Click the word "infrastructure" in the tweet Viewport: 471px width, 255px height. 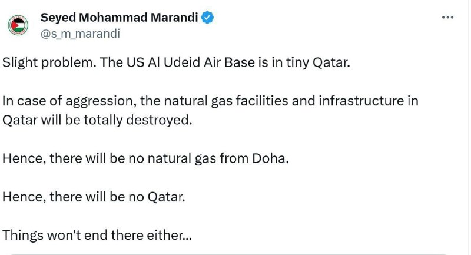(361, 101)
